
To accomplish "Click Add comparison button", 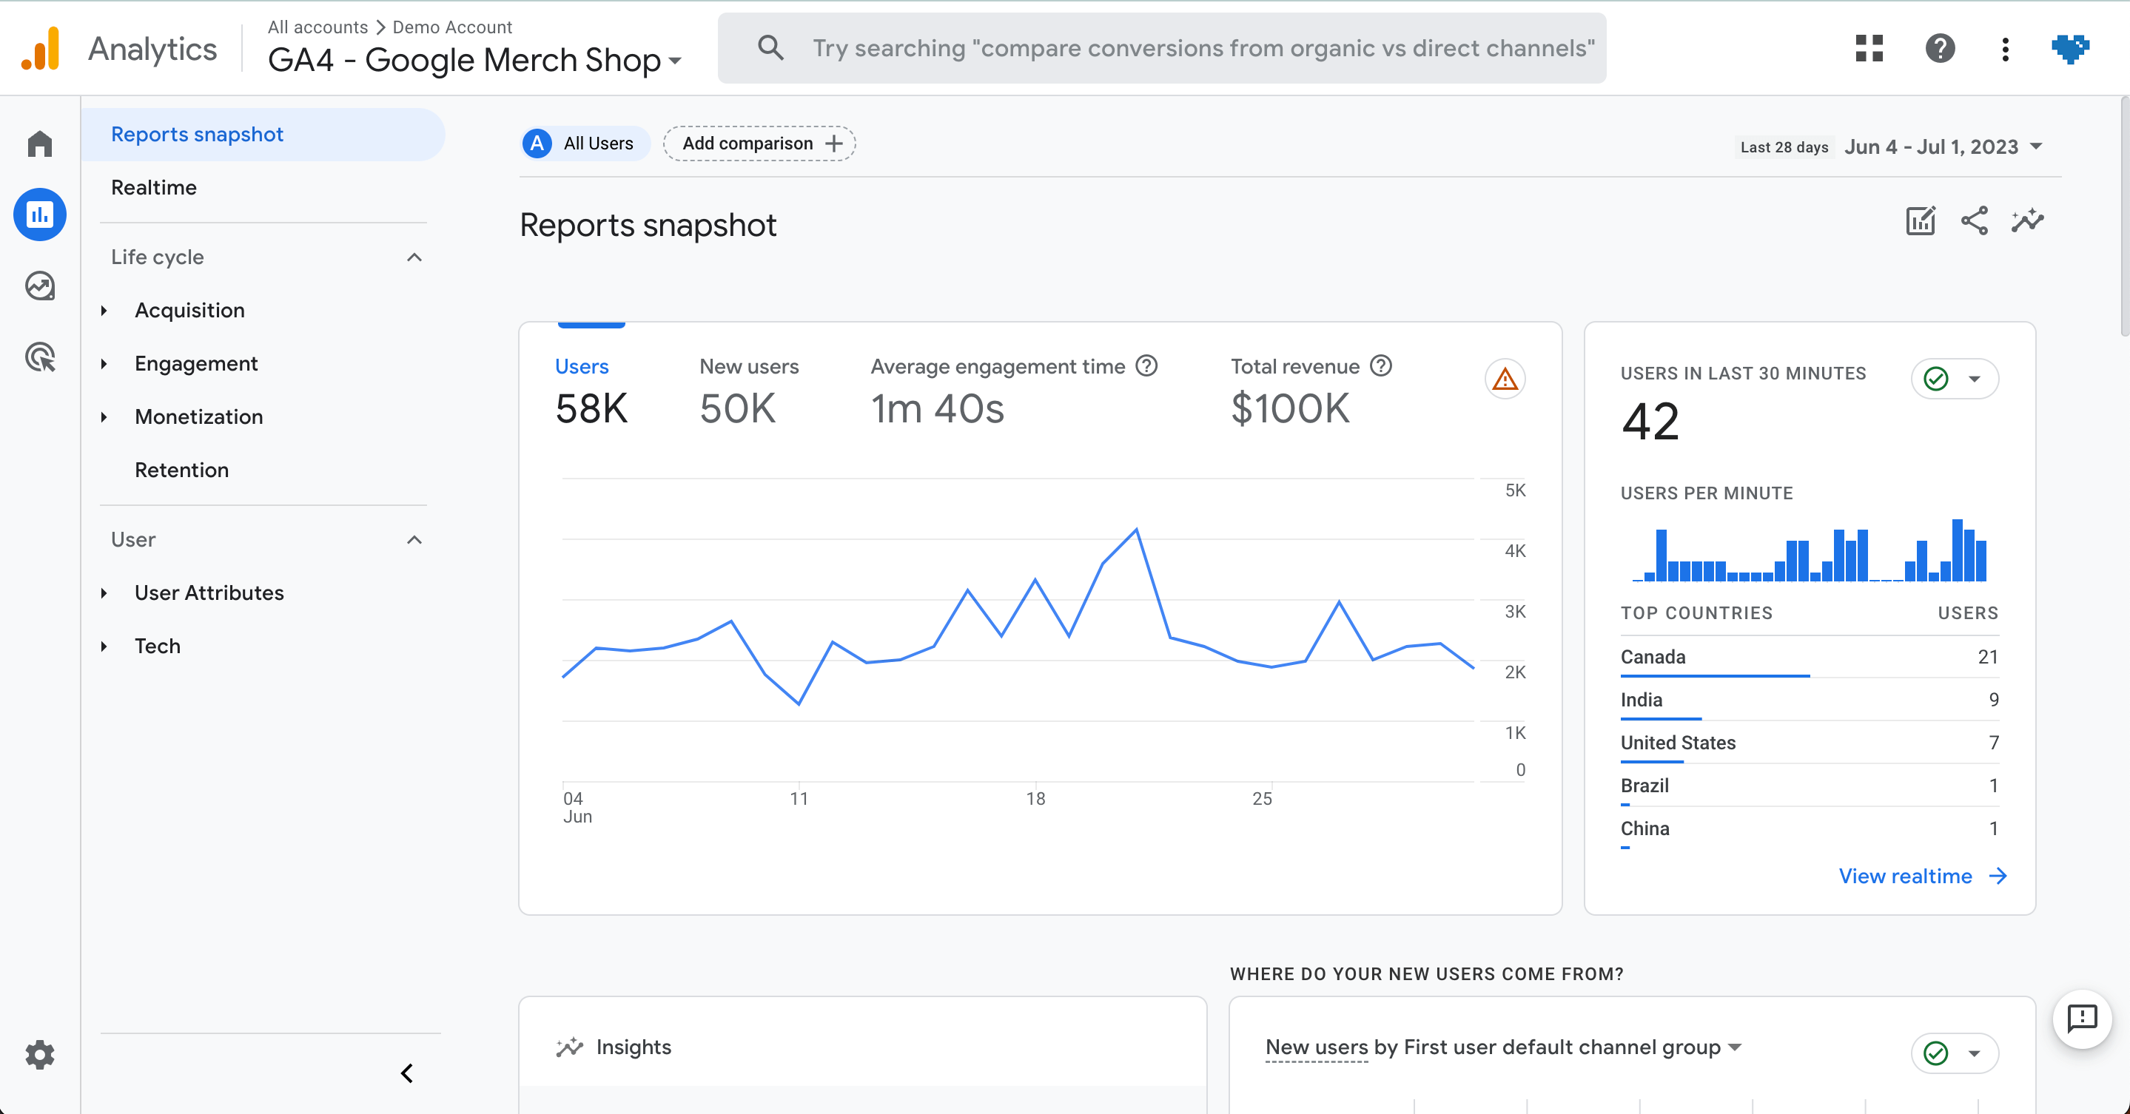I will pos(759,144).
